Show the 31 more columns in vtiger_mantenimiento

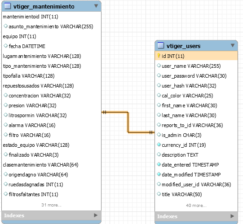[x=51, y=205]
